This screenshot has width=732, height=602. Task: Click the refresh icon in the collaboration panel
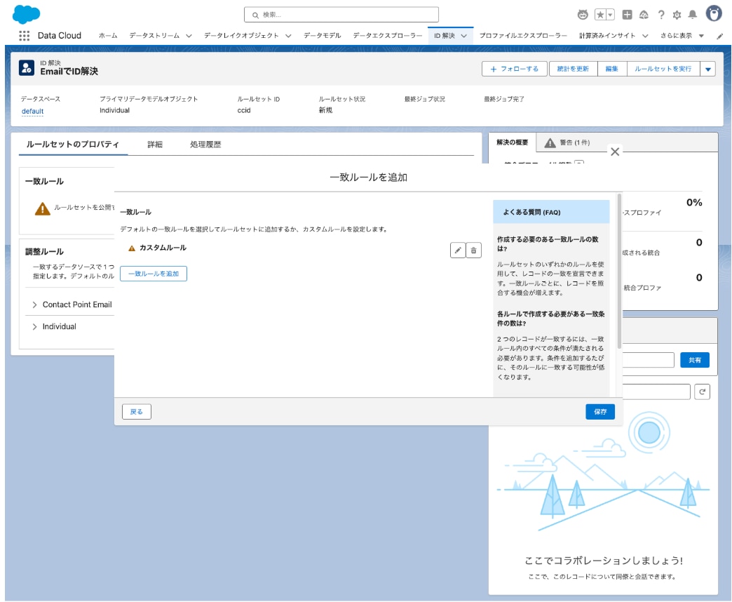click(x=702, y=392)
